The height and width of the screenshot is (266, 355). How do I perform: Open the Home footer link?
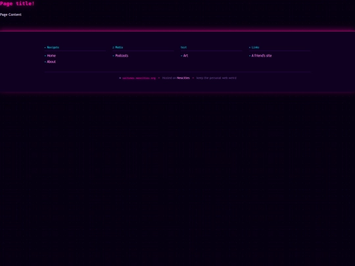(51, 56)
